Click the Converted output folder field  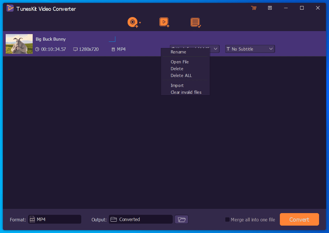(141, 219)
